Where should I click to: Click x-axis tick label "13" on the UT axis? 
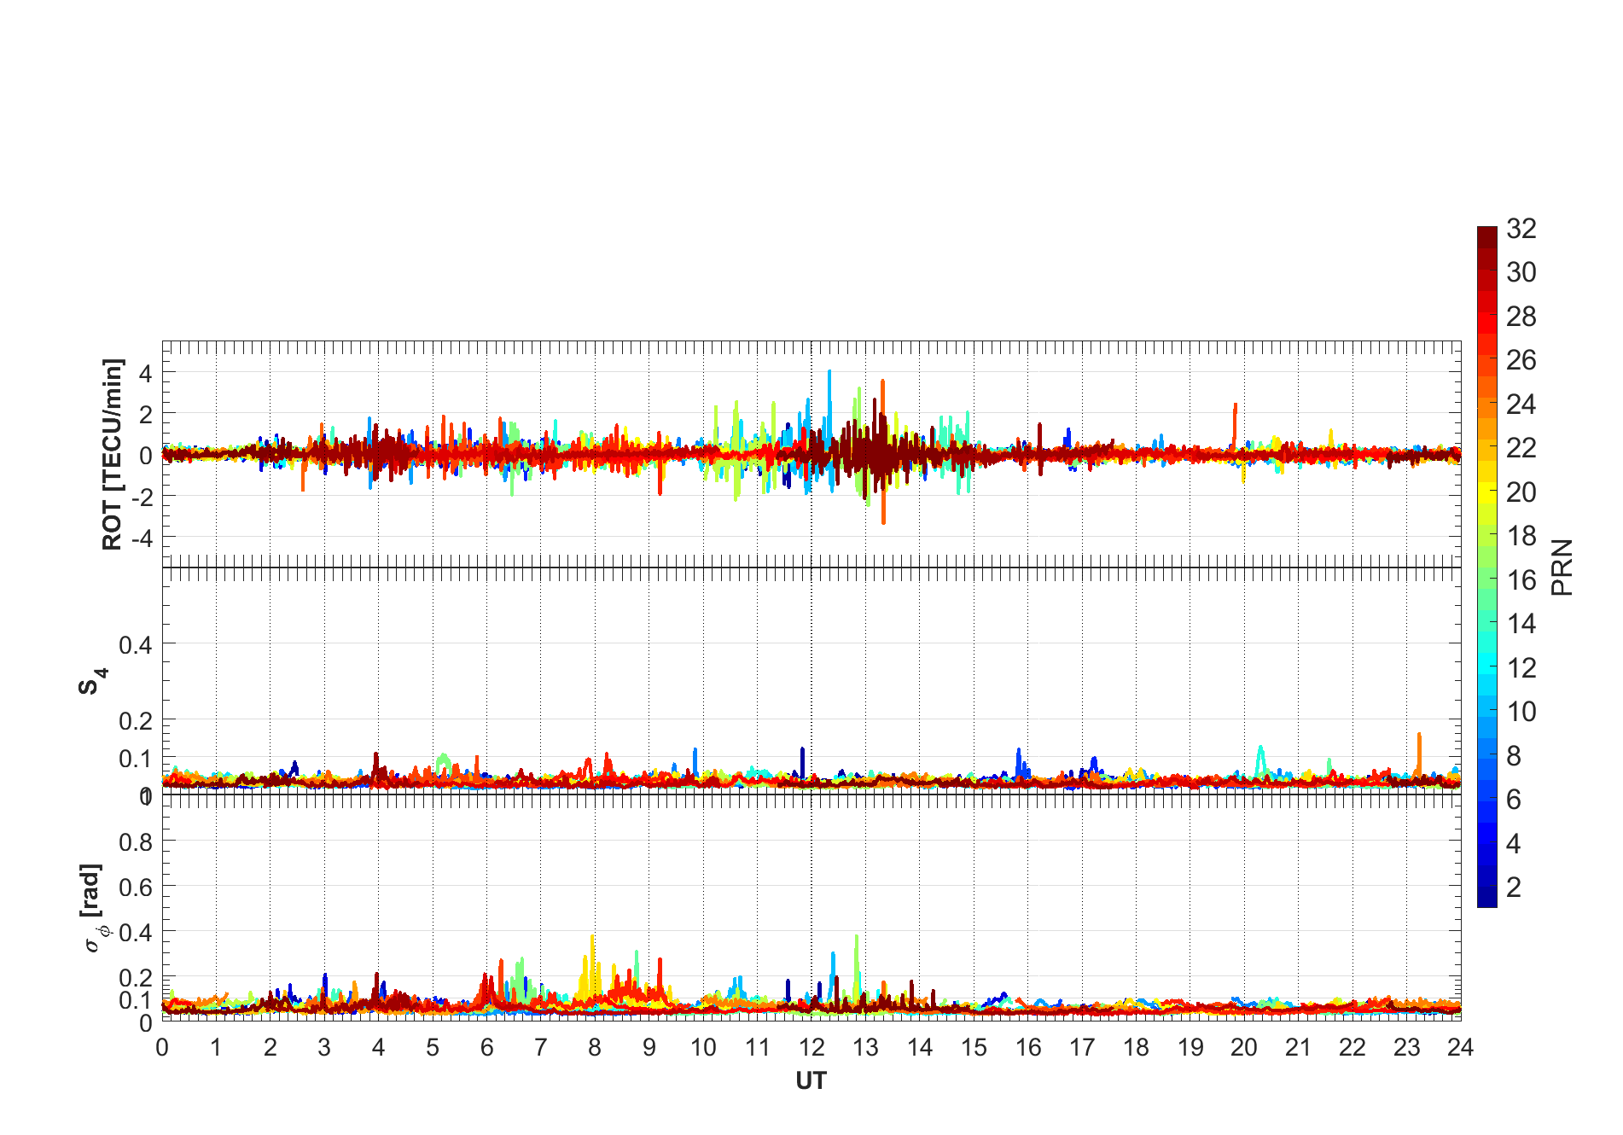pyautogui.click(x=865, y=1047)
